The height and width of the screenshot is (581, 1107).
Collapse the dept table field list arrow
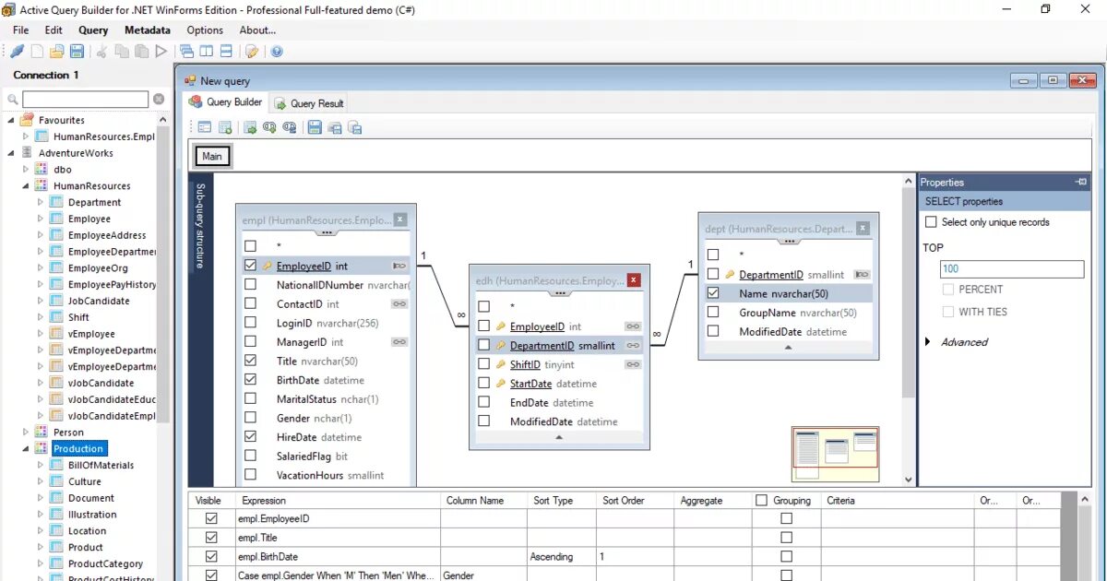point(788,348)
